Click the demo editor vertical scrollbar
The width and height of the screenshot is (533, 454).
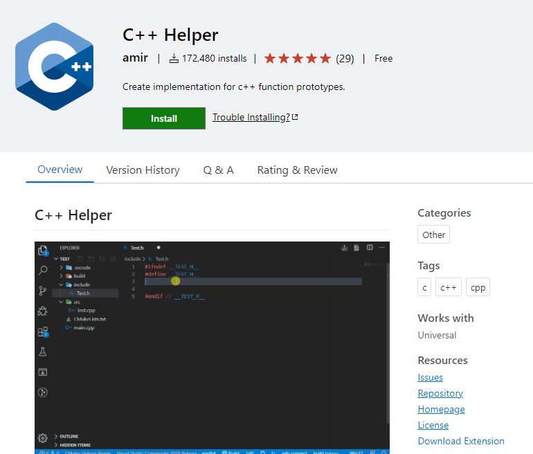(388, 343)
